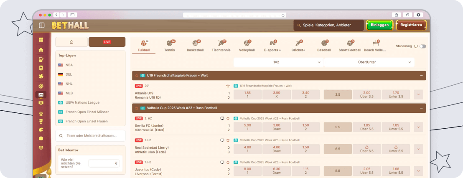The width and height of the screenshot is (463, 178).
Task: Click the Spiele, Kategorien, Anbieter search field
Action: coord(328,25)
